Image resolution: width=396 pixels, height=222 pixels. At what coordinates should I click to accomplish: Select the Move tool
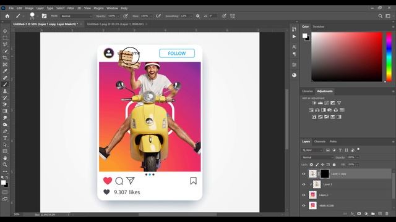click(x=5, y=31)
